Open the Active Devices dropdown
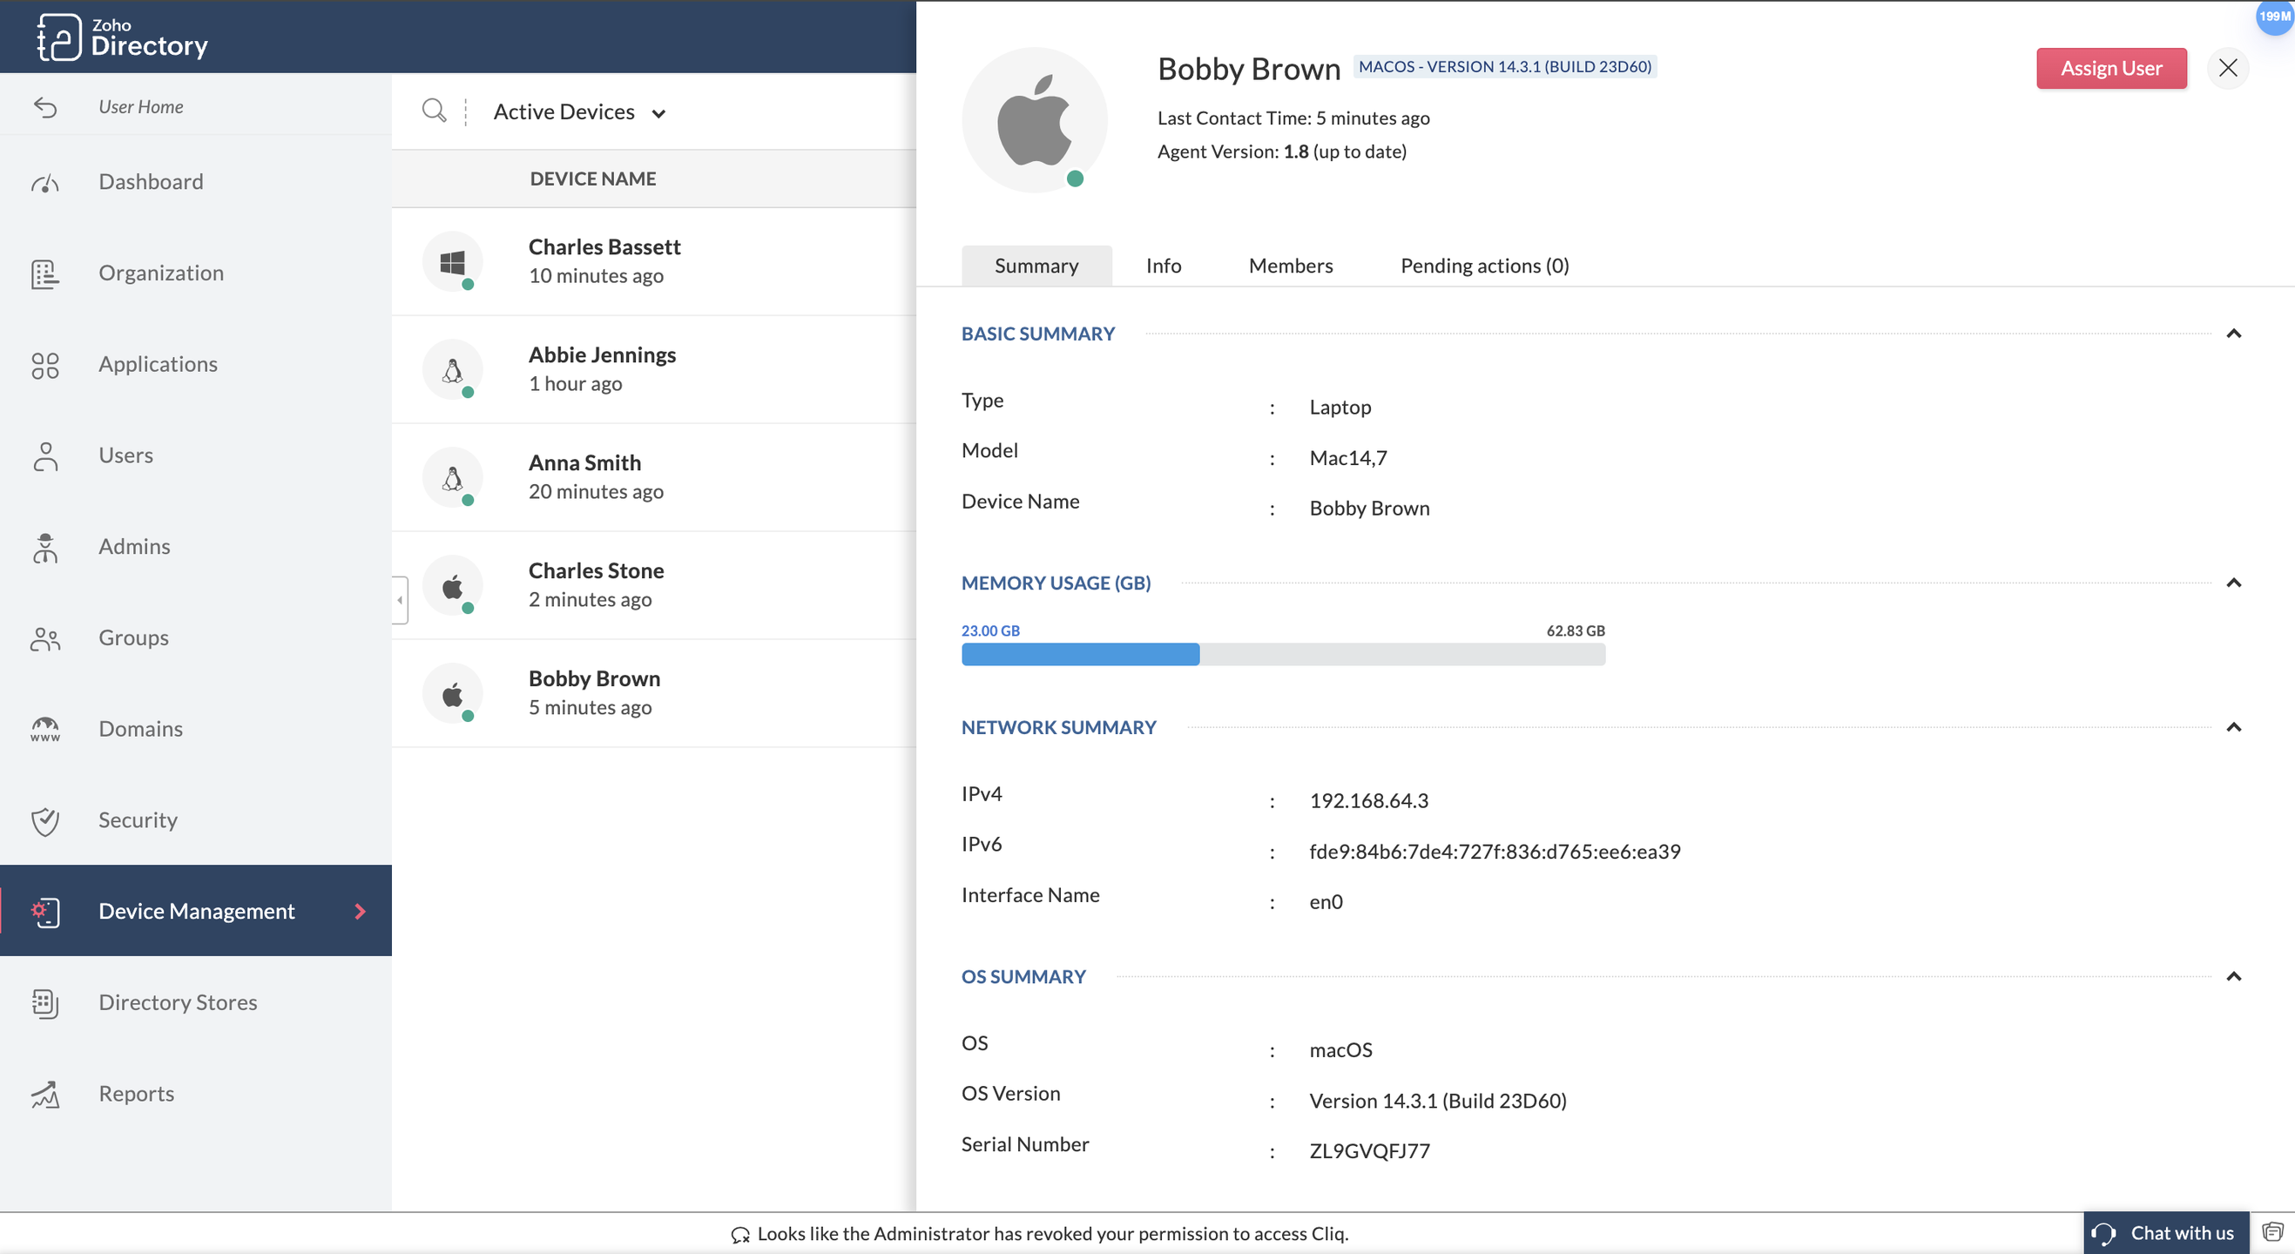The image size is (2295, 1254). click(580, 112)
